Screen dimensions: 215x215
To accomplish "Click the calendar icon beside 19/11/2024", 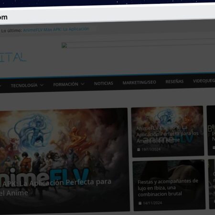I will pos(139,150).
